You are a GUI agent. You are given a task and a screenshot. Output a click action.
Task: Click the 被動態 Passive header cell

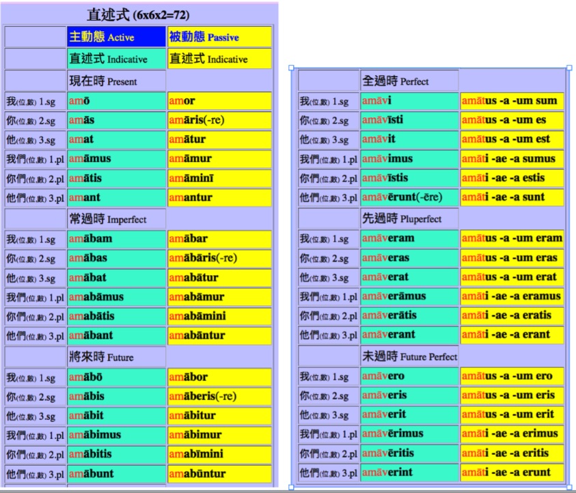219,37
